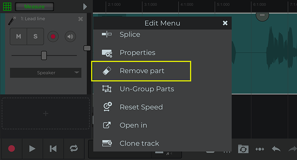The height and width of the screenshot is (160, 297).
Task: Click the microphone icon on Lead line track
Action: point(12,21)
